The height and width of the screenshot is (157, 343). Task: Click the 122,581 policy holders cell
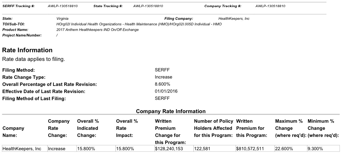[x=202, y=149]
